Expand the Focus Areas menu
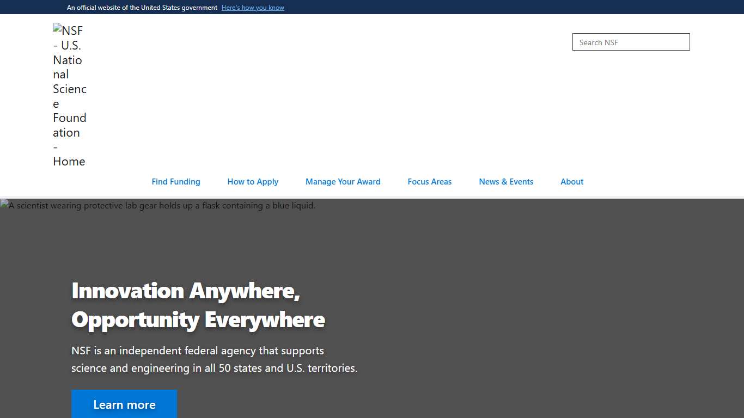744x418 pixels. tap(429, 182)
